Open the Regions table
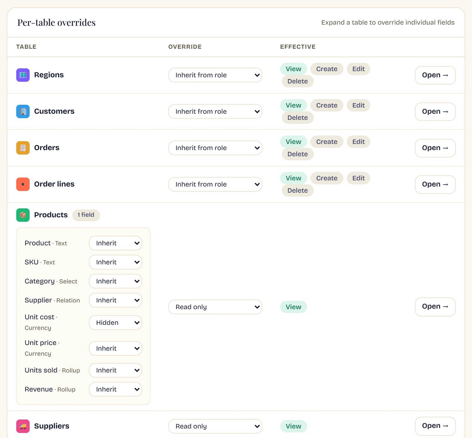Image resolution: width=472 pixels, height=438 pixels. pos(435,75)
